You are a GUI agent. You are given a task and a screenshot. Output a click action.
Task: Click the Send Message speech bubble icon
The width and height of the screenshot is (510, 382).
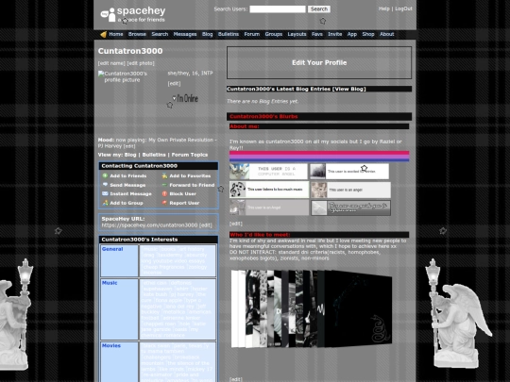point(105,185)
